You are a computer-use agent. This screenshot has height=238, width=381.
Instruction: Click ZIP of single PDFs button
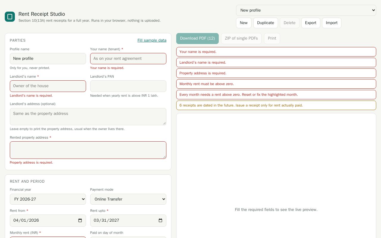(x=241, y=38)
